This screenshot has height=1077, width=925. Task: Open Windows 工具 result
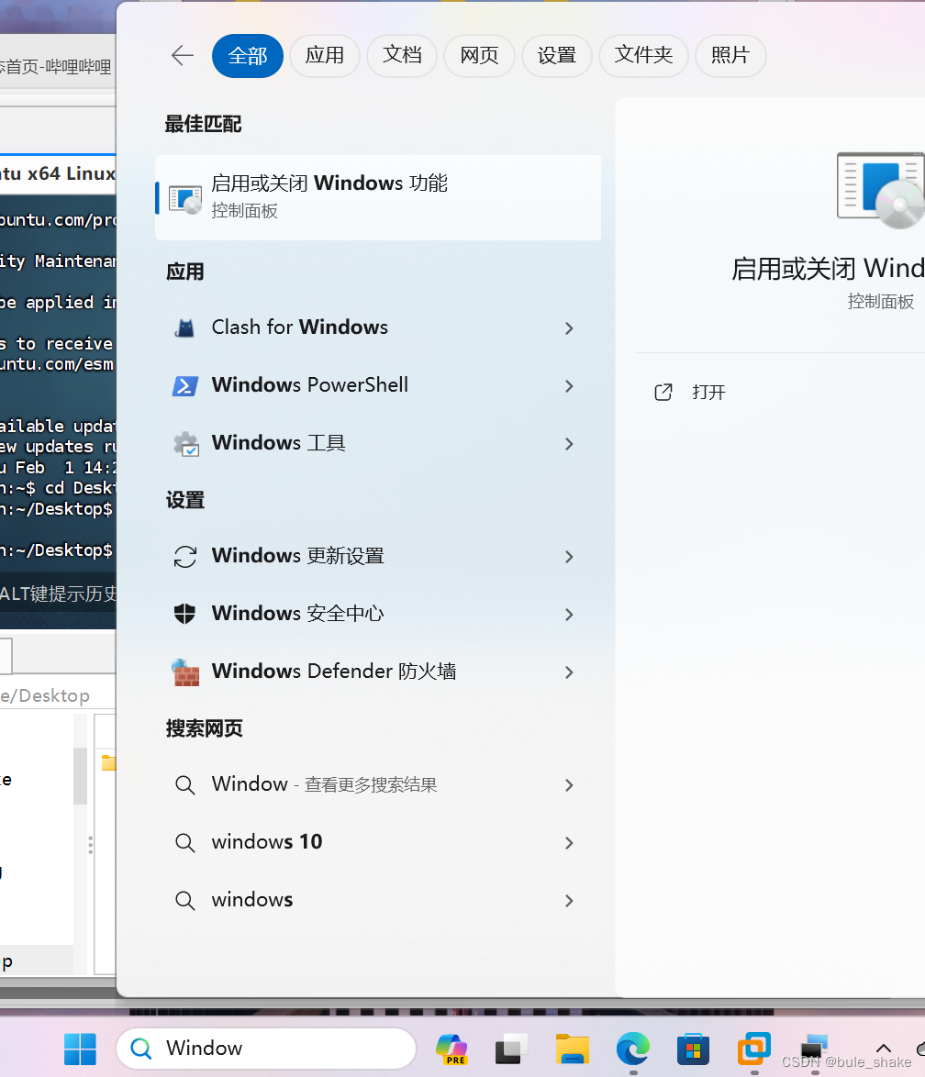378,443
